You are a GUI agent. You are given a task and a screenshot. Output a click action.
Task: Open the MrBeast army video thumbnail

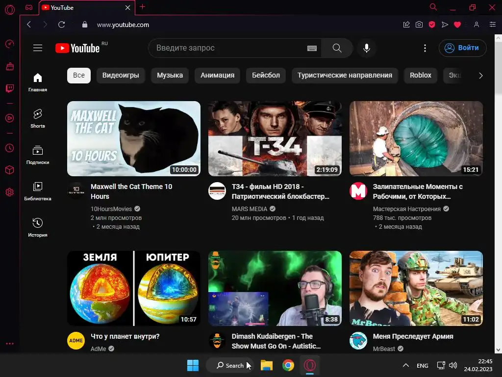(x=416, y=288)
